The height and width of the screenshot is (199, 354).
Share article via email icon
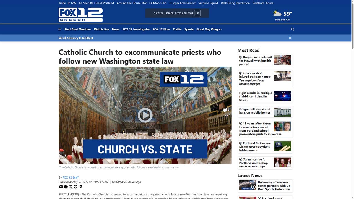(61, 187)
